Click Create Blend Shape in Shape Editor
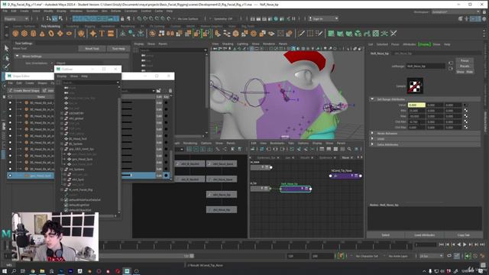489x275 pixels. point(24,90)
